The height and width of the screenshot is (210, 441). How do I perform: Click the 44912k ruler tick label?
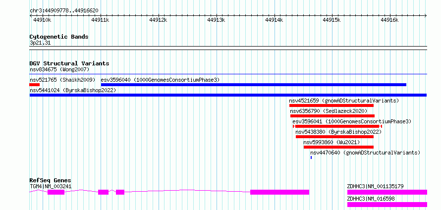(158, 20)
